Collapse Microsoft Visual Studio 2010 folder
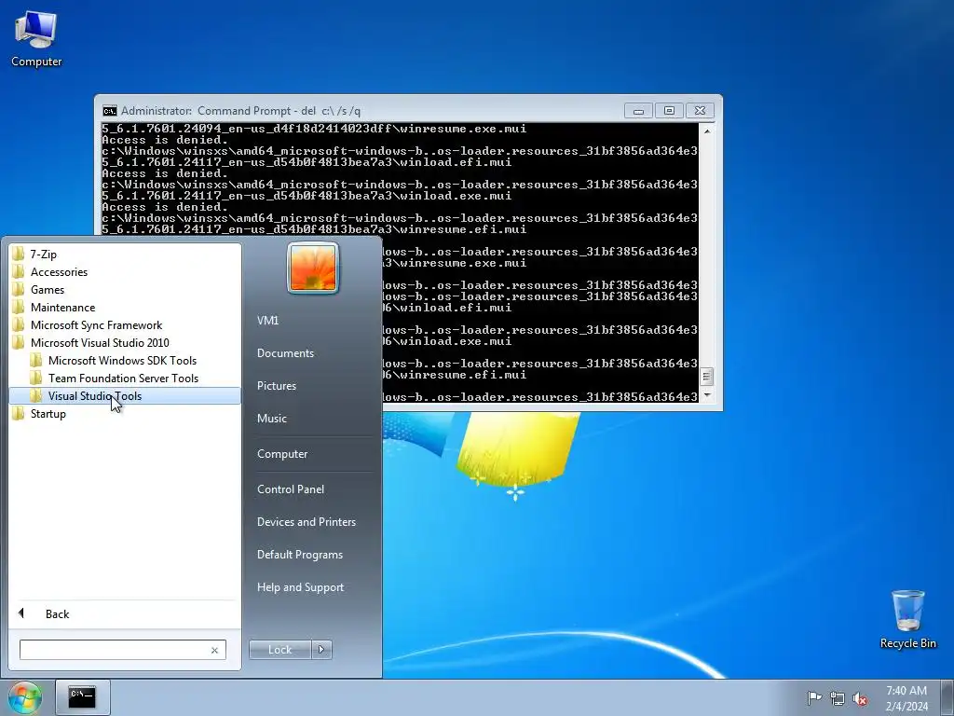 point(125,342)
